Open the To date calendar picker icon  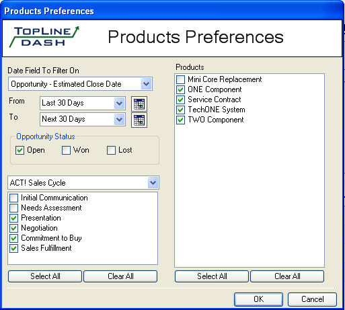(x=139, y=120)
